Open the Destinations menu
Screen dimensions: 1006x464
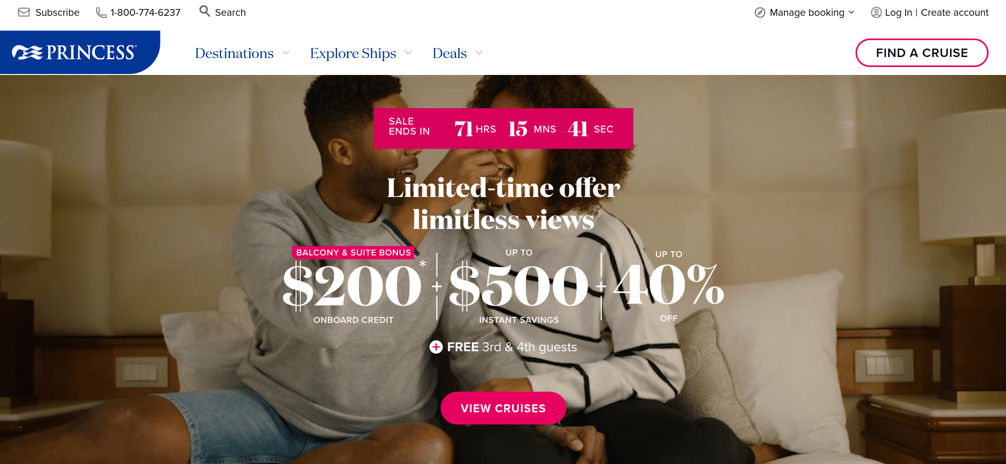(234, 53)
